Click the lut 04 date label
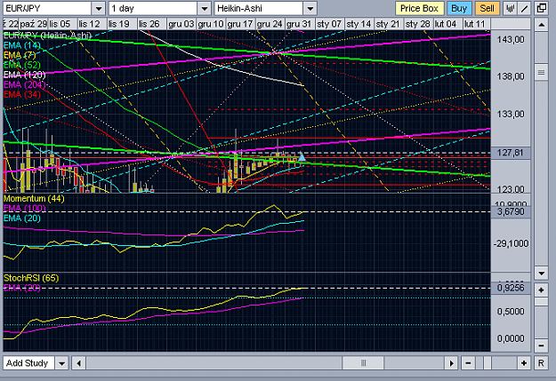This screenshot has height=381, width=556. (x=446, y=24)
